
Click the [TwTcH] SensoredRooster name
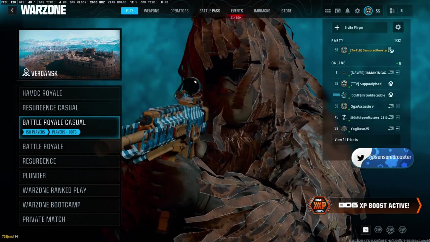point(369,50)
